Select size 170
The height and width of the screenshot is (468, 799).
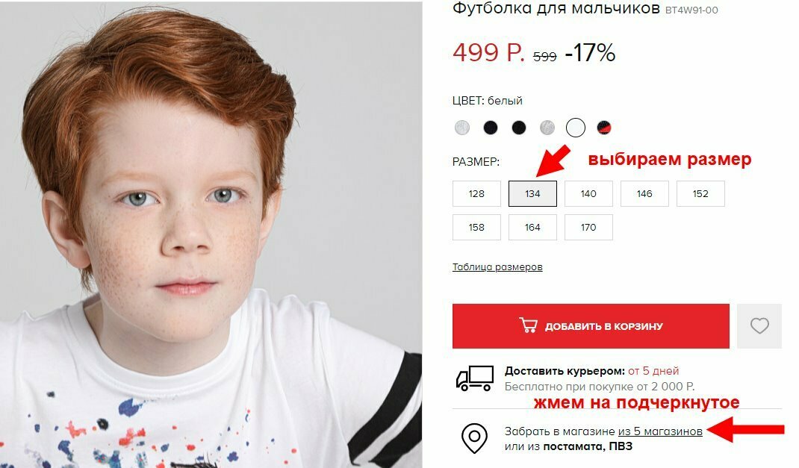(x=588, y=227)
